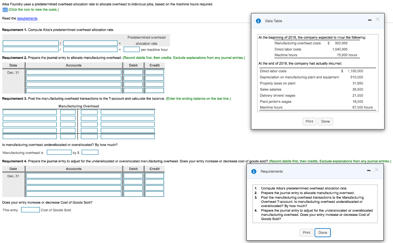Click first account field of Requirement 2 journal

point(74,72)
